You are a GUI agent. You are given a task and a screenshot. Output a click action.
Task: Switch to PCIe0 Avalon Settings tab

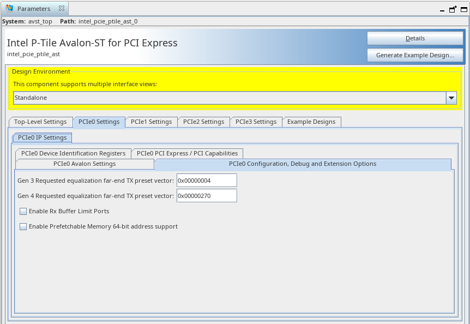pyautogui.click(x=85, y=164)
